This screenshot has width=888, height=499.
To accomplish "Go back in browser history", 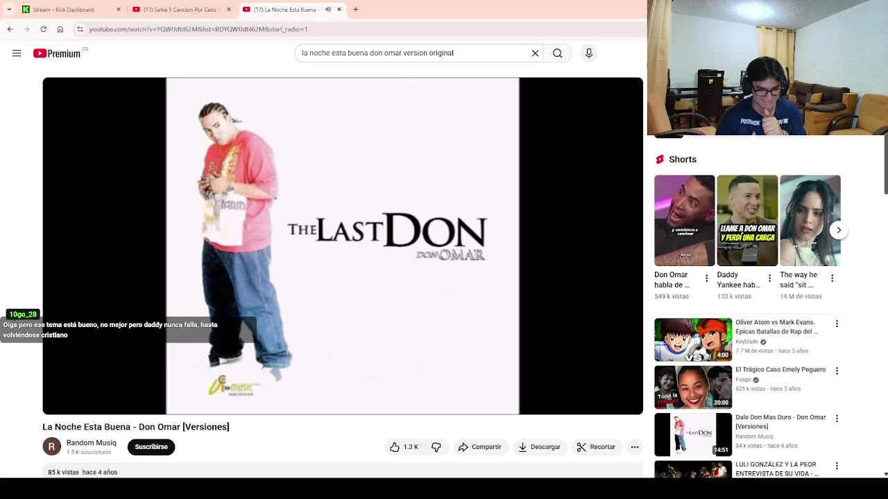I will click(x=10, y=29).
